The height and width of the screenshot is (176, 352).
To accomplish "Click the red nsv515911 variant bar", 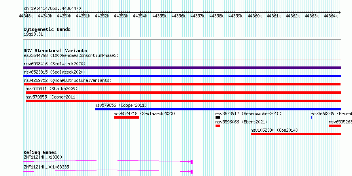I will click(183, 93).
